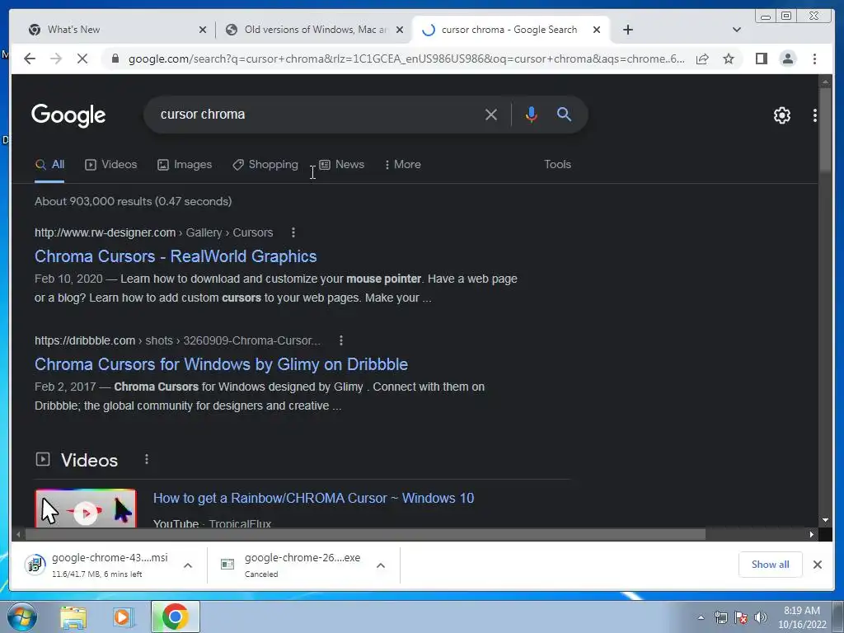Open Chrome's side panel
The height and width of the screenshot is (633, 844).
[761, 59]
